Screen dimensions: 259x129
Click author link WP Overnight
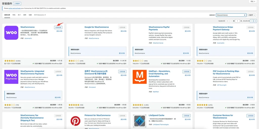[222, 85]
